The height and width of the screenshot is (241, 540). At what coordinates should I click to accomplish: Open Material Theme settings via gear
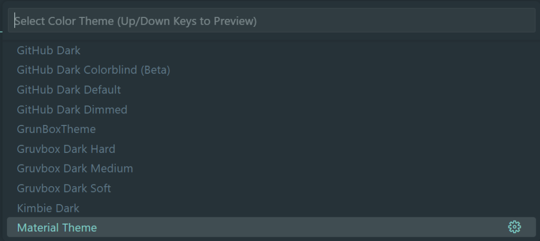click(x=514, y=227)
